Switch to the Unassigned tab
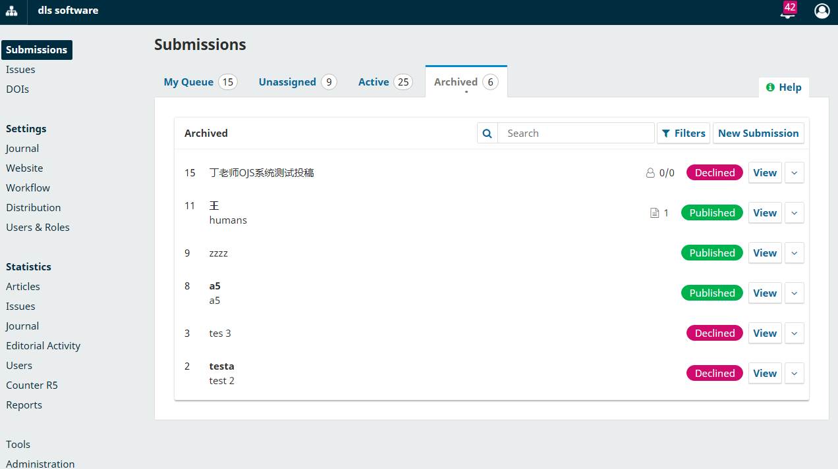The height and width of the screenshot is (469, 838). (287, 82)
